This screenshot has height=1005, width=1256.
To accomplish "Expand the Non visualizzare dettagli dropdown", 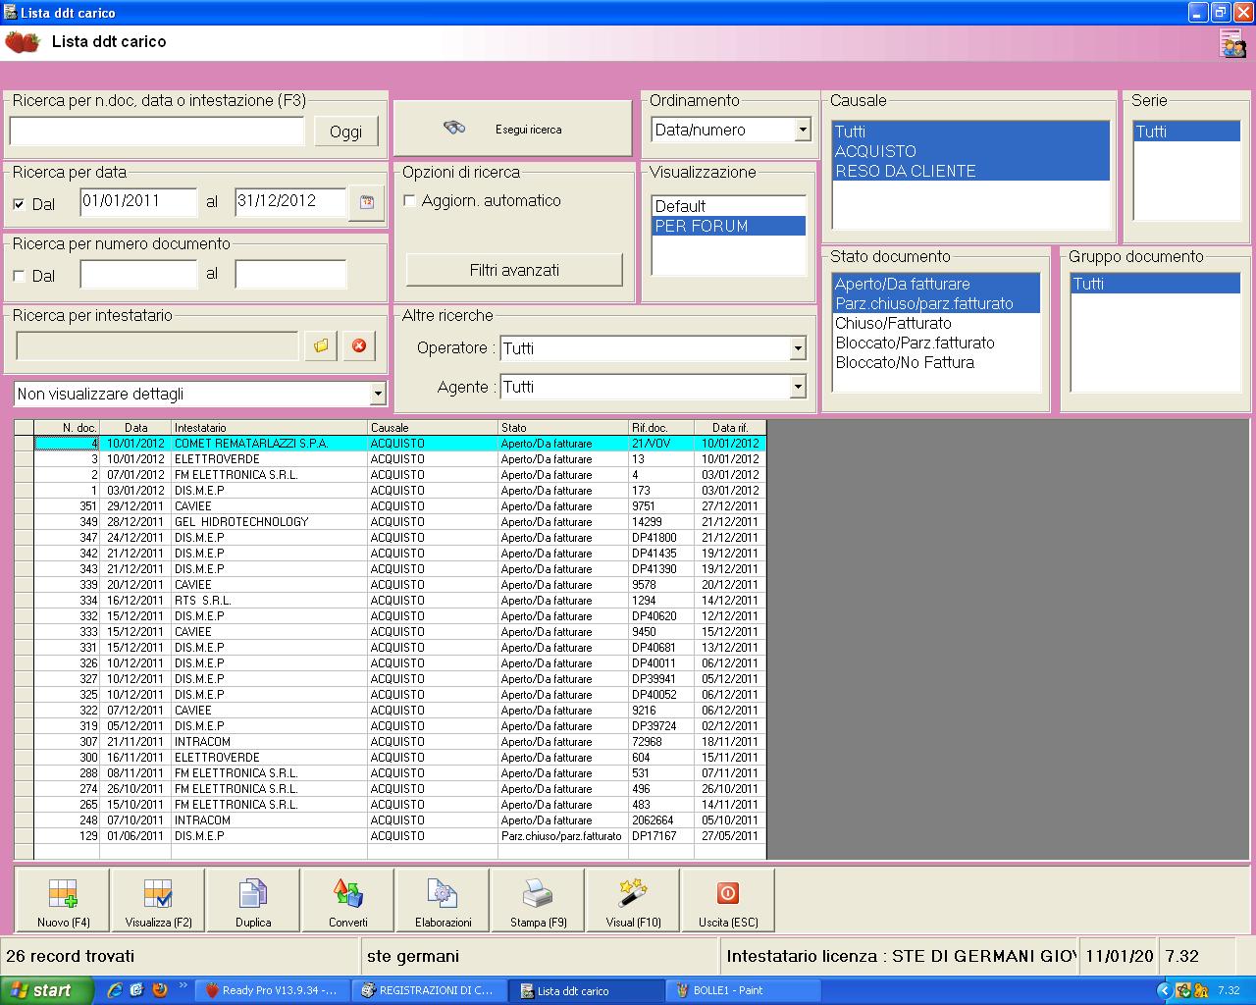I will click(x=378, y=394).
